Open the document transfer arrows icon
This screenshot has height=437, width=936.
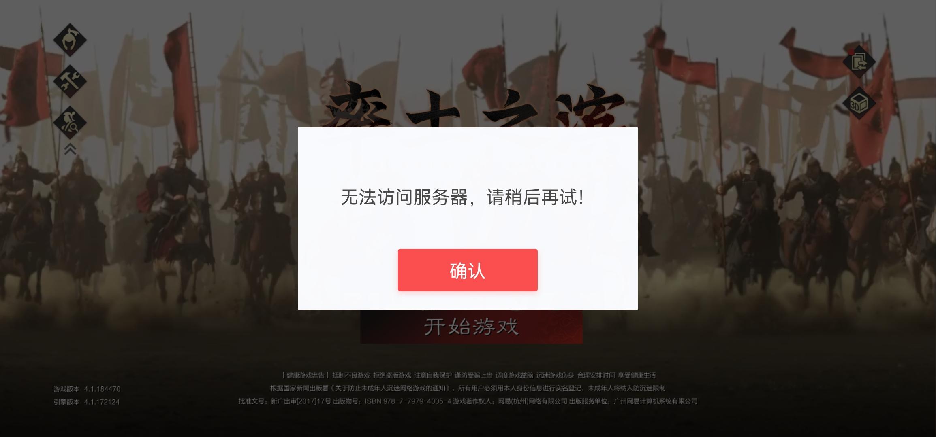(x=859, y=62)
